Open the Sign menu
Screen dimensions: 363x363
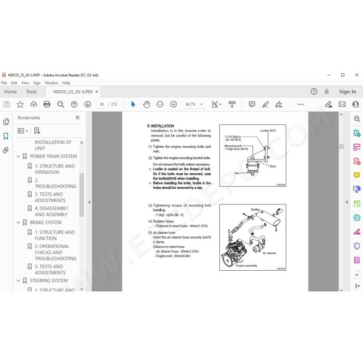click(x=37, y=83)
